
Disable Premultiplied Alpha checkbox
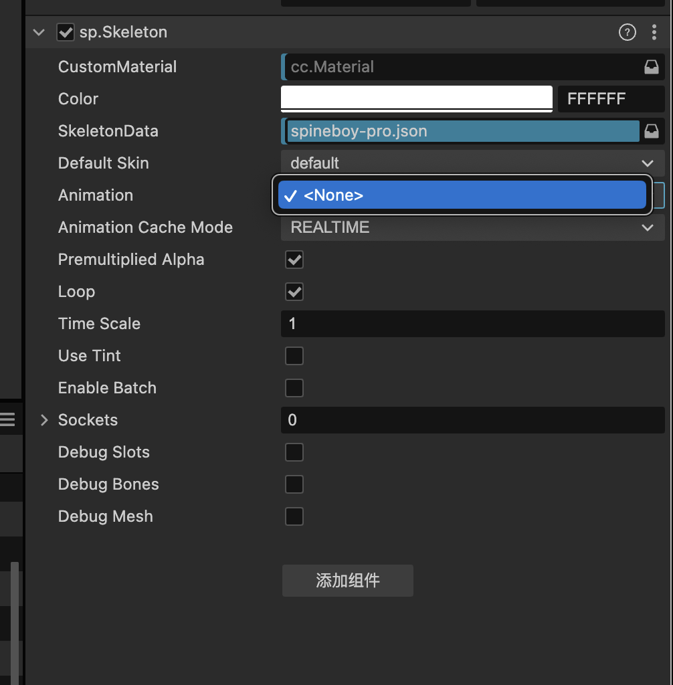point(294,260)
